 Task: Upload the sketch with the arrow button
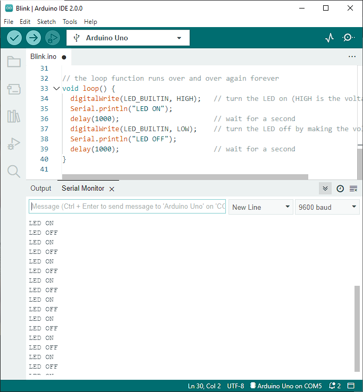pos(33,38)
